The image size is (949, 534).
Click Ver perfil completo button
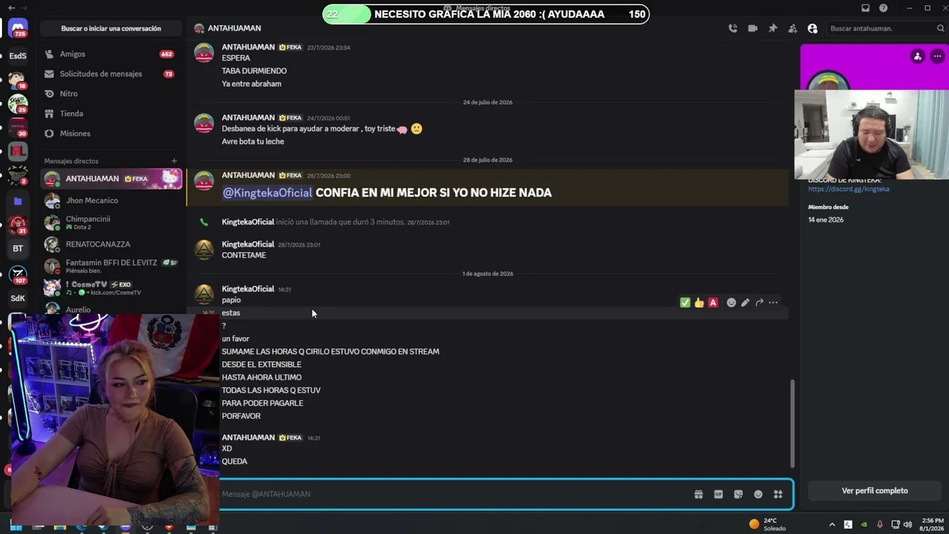point(875,491)
